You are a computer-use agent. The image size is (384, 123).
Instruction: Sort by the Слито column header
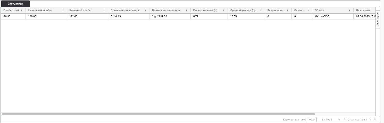tap(299, 10)
